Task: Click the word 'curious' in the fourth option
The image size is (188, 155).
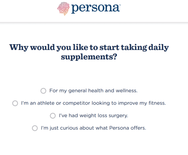Action: 69,128
